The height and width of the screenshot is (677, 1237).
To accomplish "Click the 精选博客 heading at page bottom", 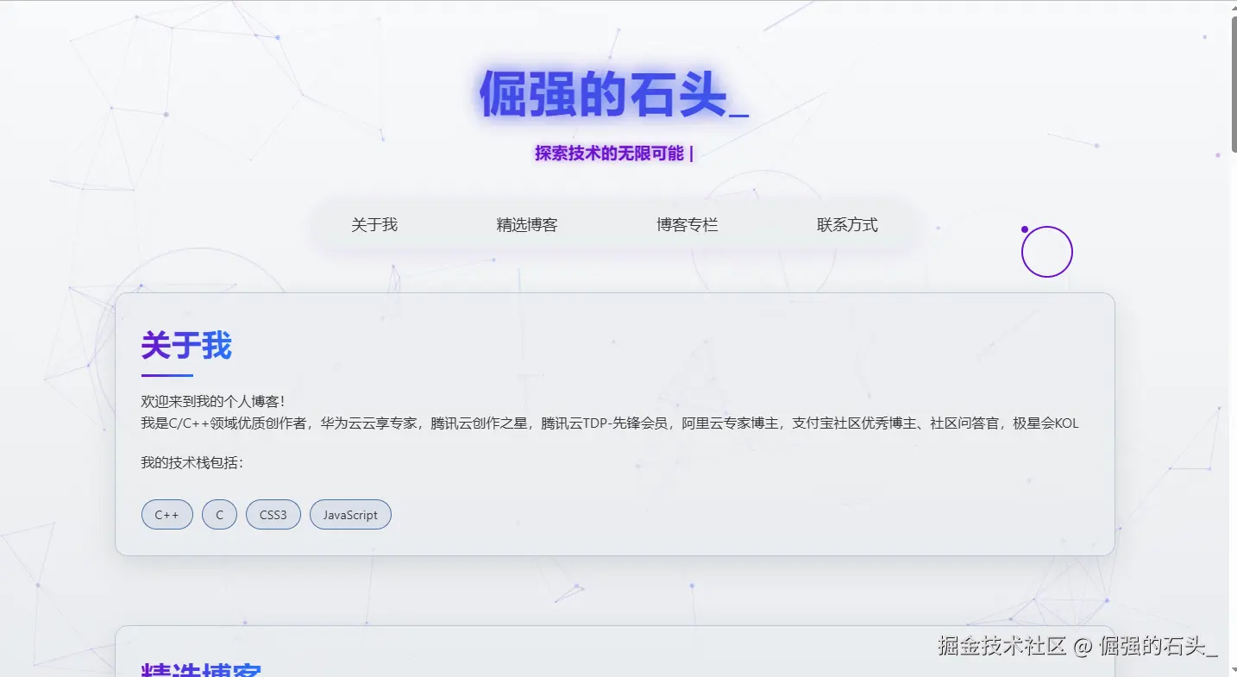I will (x=200, y=668).
